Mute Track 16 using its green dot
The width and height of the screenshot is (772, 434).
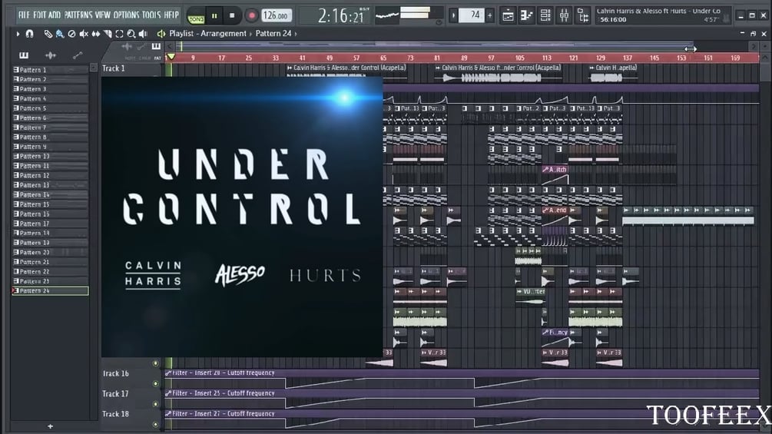(x=156, y=383)
